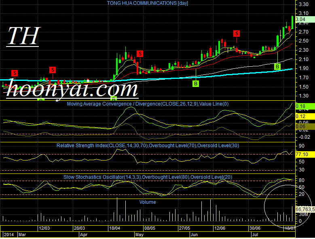Click the chart title TONG HUA COMMUNICATIONS [day]
The height and width of the screenshot is (239, 315).
coord(148,3)
